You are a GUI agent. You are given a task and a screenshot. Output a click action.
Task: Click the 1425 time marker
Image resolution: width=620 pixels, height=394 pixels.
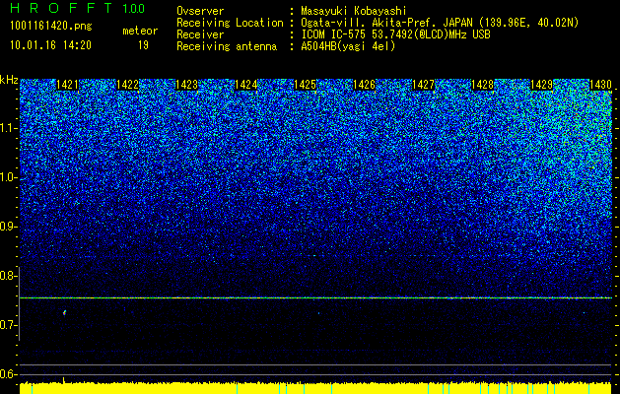tap(305, 85)
